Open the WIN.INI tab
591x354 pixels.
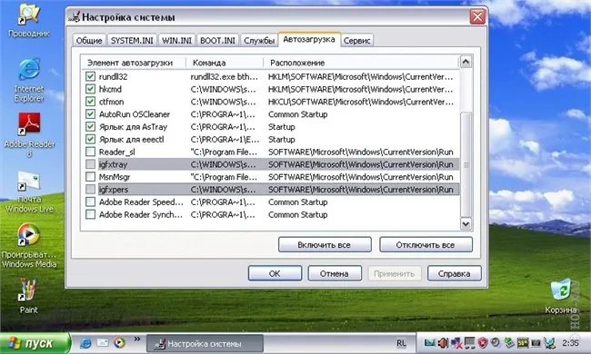176,40
